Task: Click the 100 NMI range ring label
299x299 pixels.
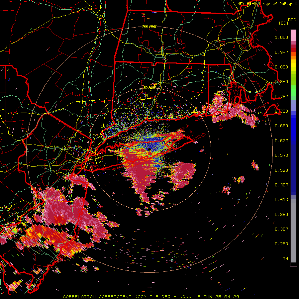Action: (x=149, y=26)
